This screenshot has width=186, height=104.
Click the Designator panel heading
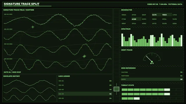(127, 10)
